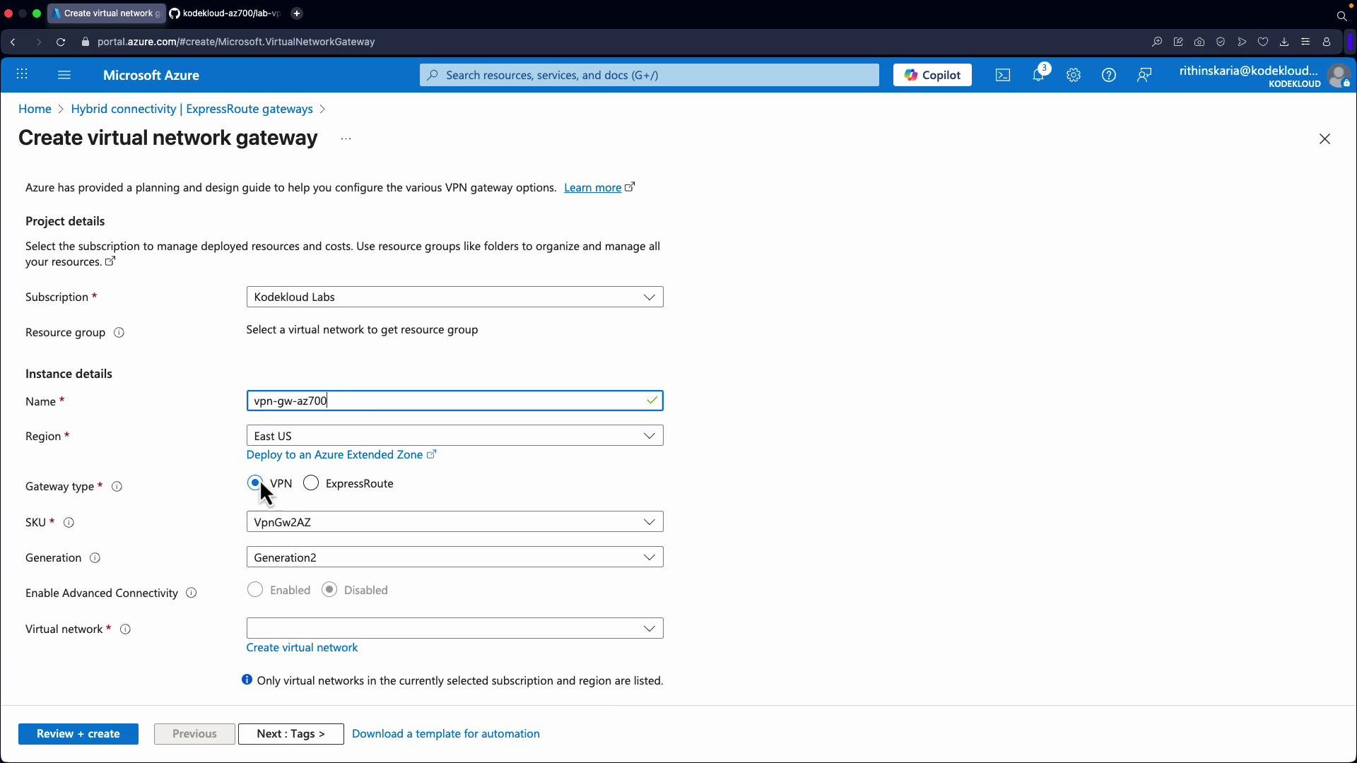Select Enabled for Advanced Connectivity
Viewport: 1357px width, 763px height.
click(255, 590)
